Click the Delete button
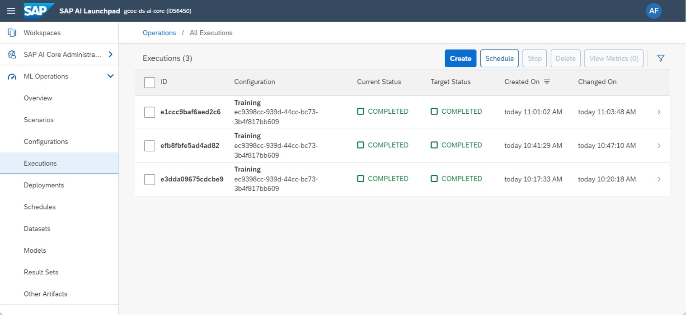686x315 pixels. (565, 58)
